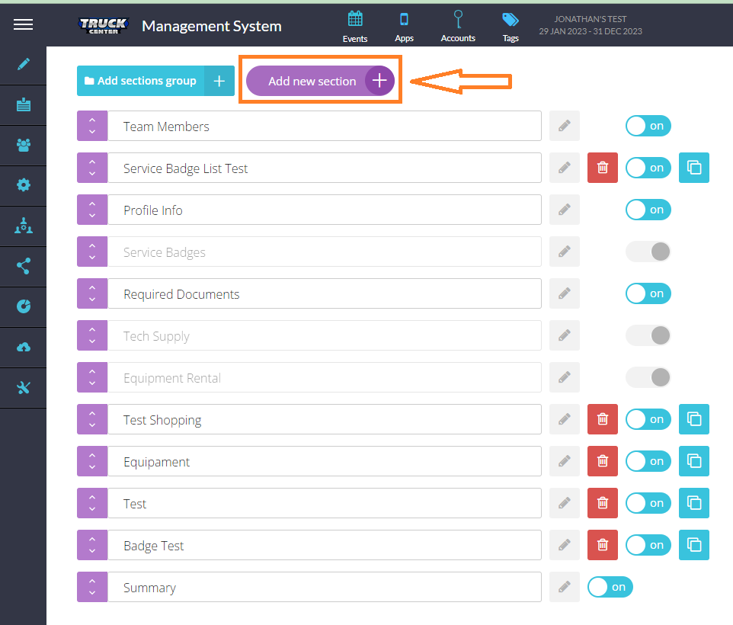Click the pencil icon in left sidebar
The image size is (733, 625).
[23, 64]
